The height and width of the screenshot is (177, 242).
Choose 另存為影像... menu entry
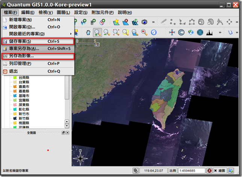click(38, 56)
